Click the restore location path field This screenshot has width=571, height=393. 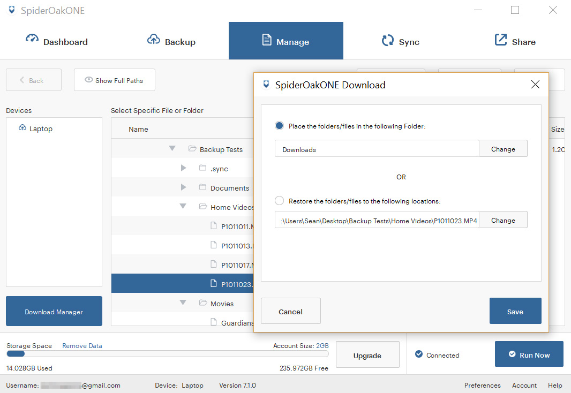click(x=377, y=220)
